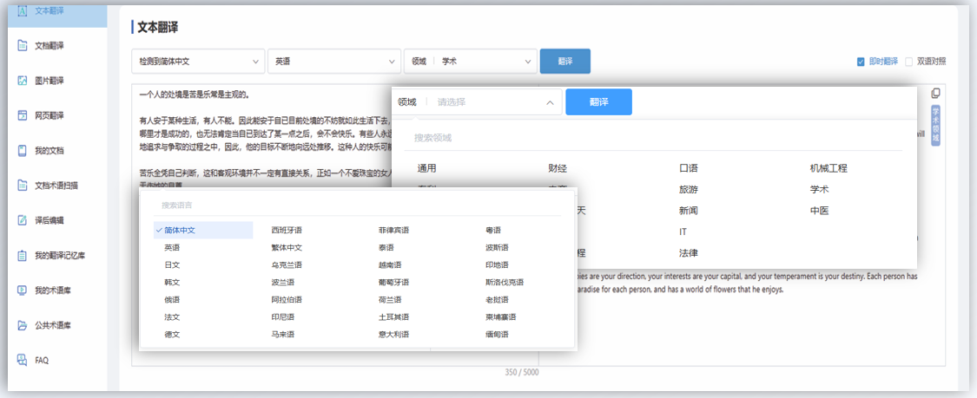This screenshot has width=977, height=398.
Task: Open 文档翻译 via its sidebar icon
Action: pyautogui.click(x=23, y=45)
